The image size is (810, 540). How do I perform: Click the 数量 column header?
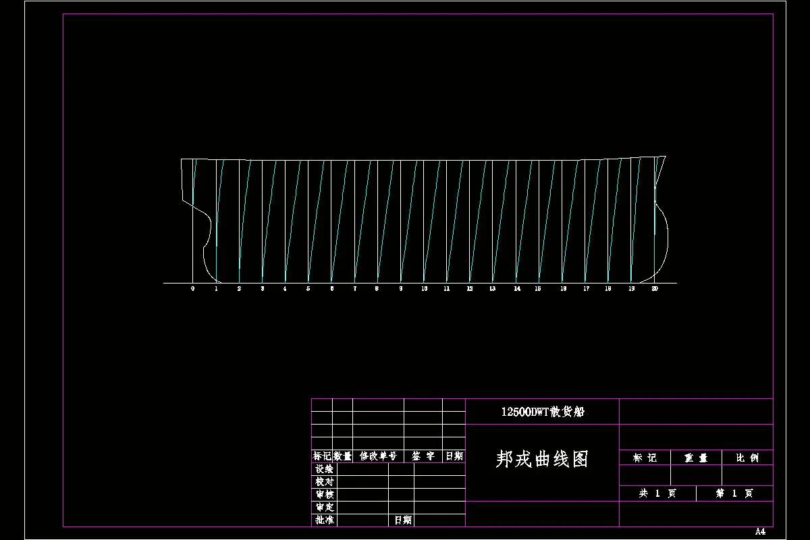pyautogui.click(x=343, y=456)
